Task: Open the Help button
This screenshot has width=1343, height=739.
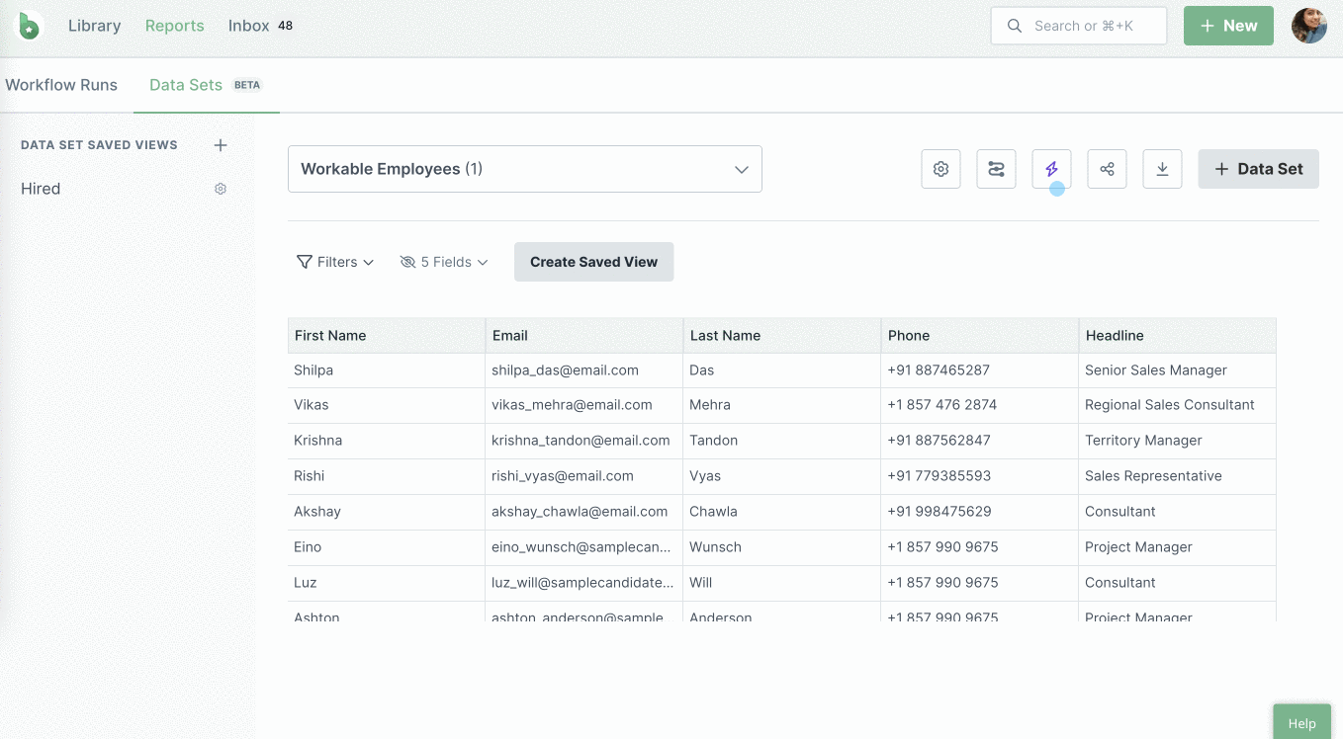Action: pos(1301,723)
